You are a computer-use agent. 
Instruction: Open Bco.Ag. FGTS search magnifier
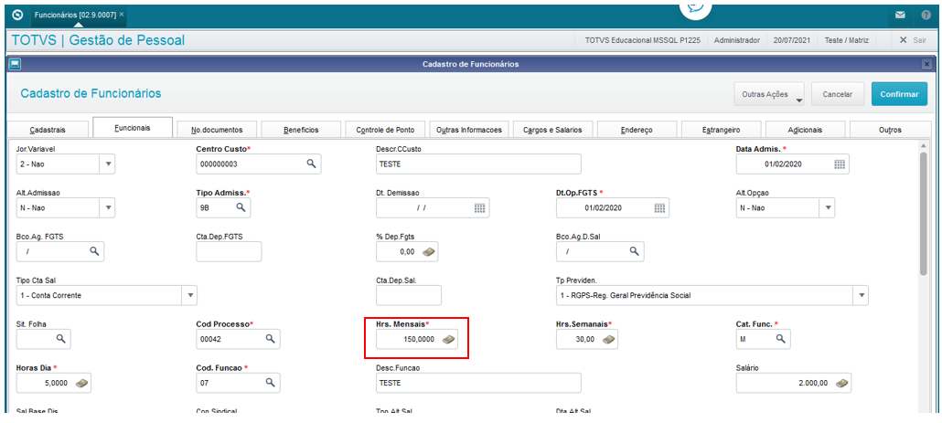pyautogui.click(x=94, y=251)
